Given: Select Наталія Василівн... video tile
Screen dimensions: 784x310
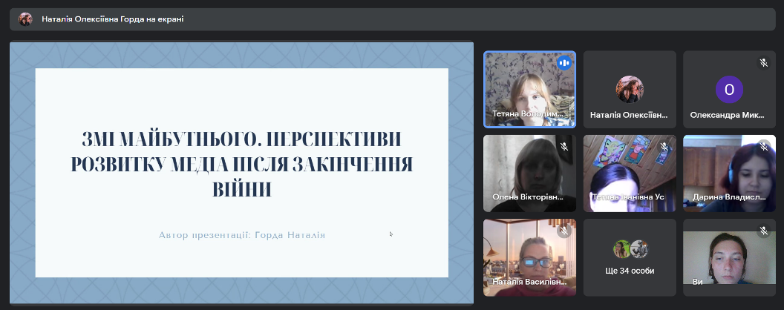Looking at the screenshot, I should pyautogui.click(x=529, y=257).
